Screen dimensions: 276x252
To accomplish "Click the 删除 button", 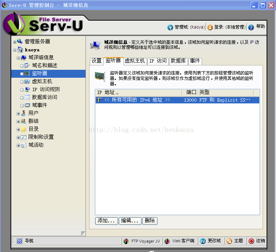I will pyautogui.click(x=150, y=221).
